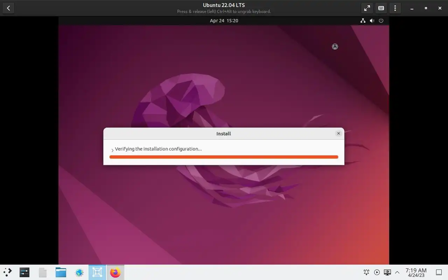Open the clock showing 7:19 AM

(x=416, y=272)
